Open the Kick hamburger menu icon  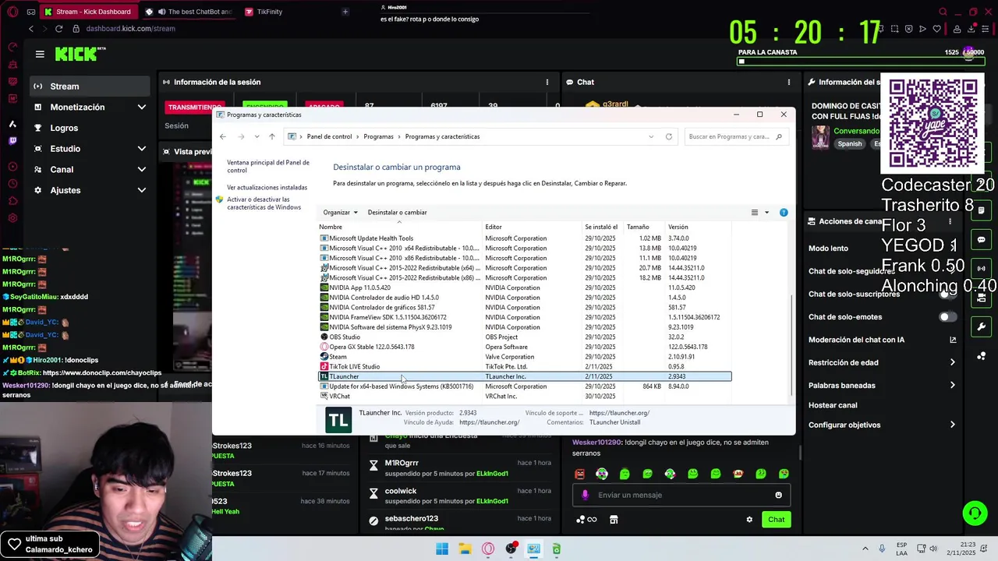[40, 54]
